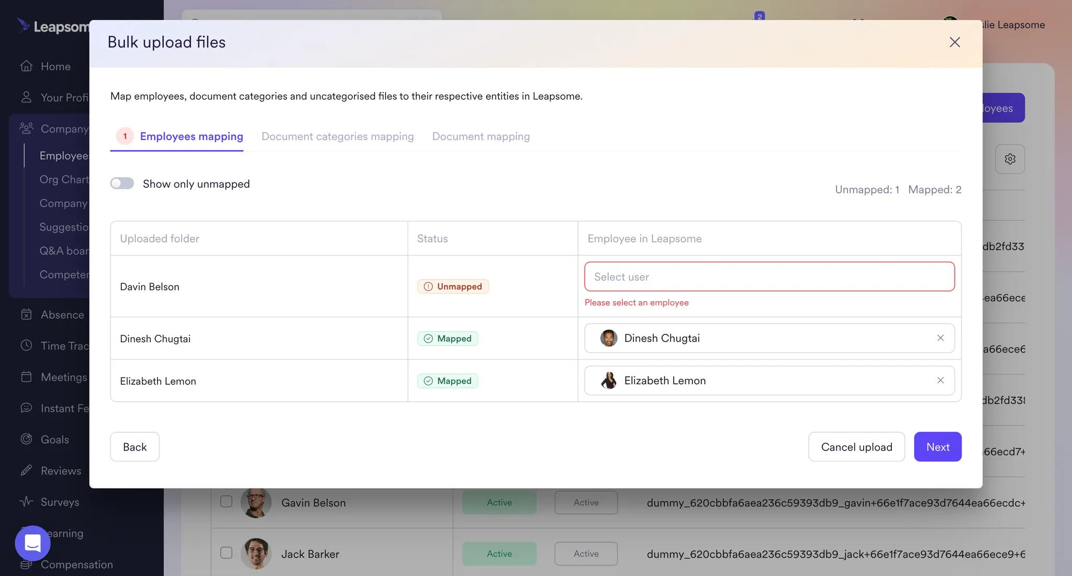Viewport: 1072px width, 576px height.
Task: Open the chat support bubble
Action: [32, 543]
